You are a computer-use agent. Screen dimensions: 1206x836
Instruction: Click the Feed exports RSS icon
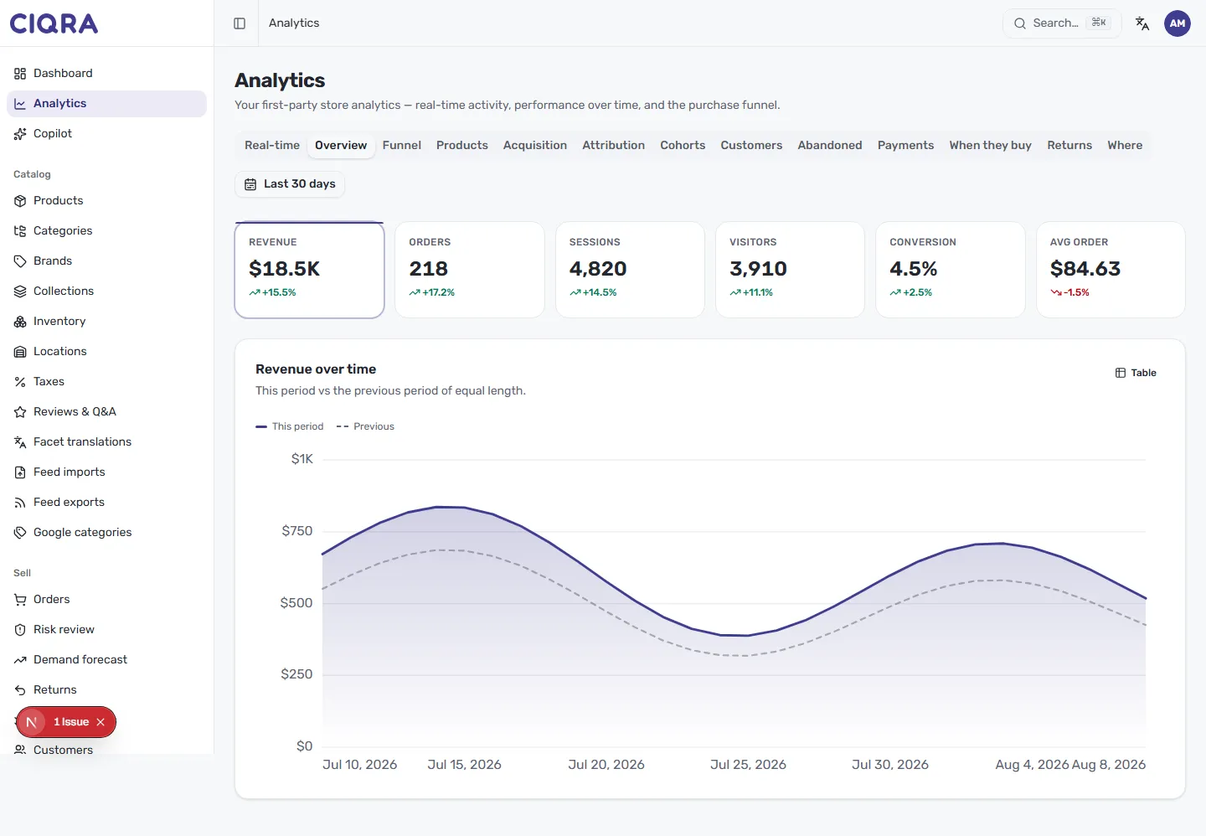coord(20,503)
